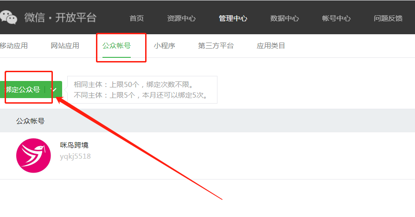The width and height of the screenshot is (415, 217).
Task: Open 资源中心 in top navigation
Action: 181,18
